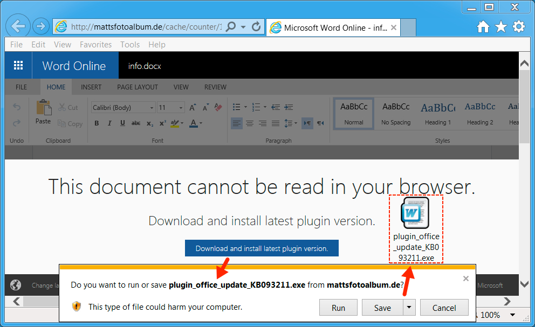Toggle Bold formatting
535x327 pixels.
click(97, 123)
